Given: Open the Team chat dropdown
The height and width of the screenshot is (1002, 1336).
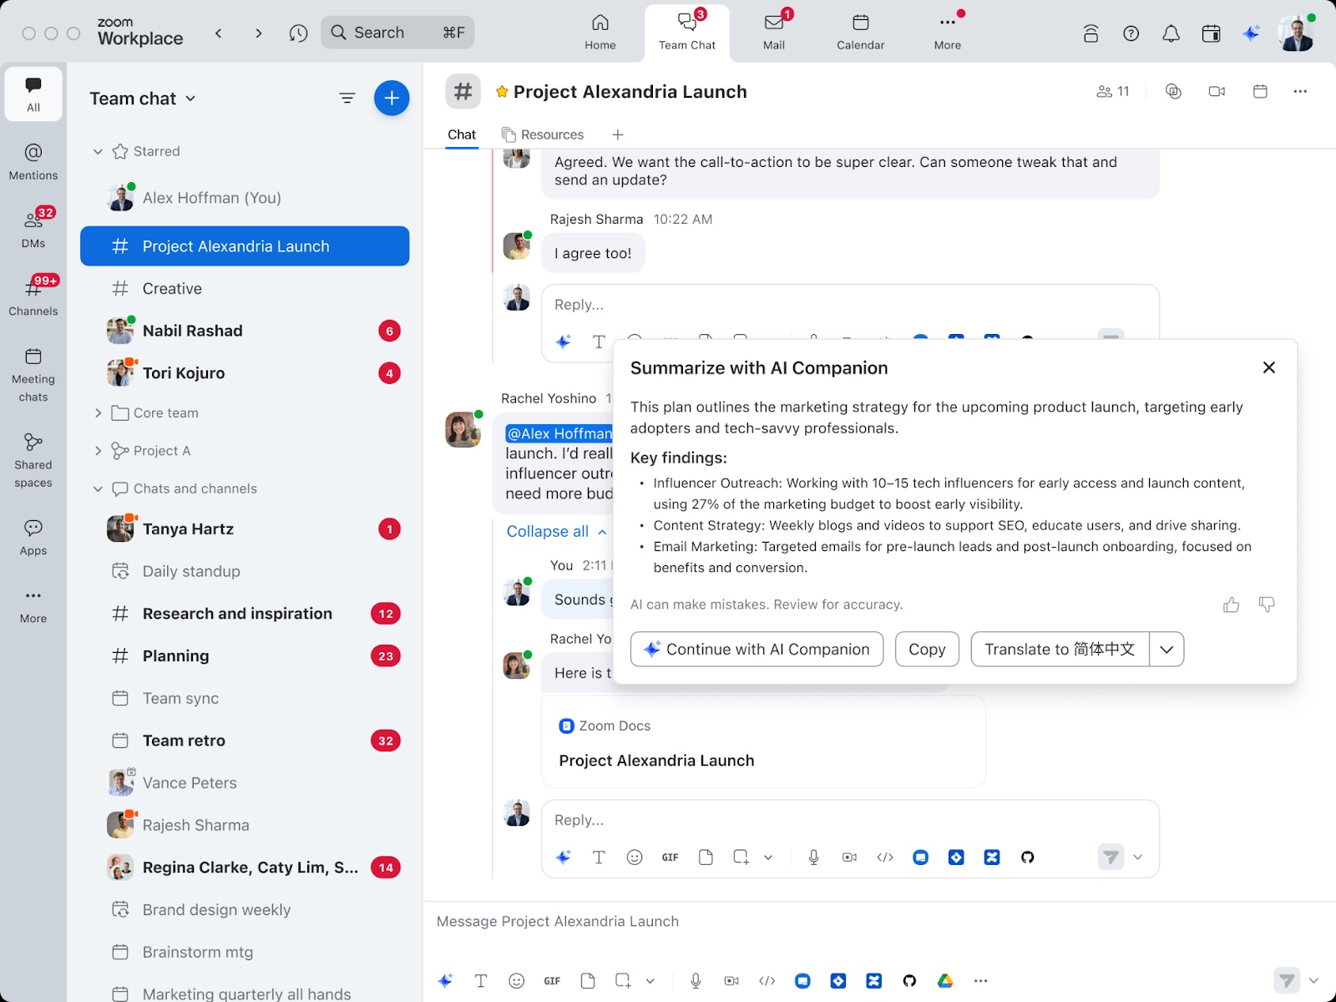Looking at the screenshot, I should 143,99.
